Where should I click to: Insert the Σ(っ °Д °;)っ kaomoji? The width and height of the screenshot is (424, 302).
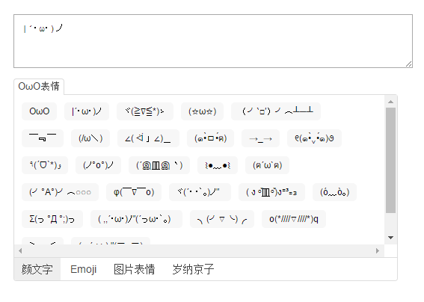click(52, 219)
